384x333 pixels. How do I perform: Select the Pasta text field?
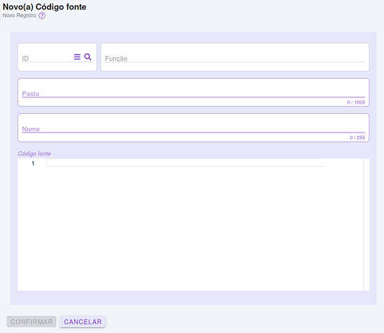click(x=193, y=93)
